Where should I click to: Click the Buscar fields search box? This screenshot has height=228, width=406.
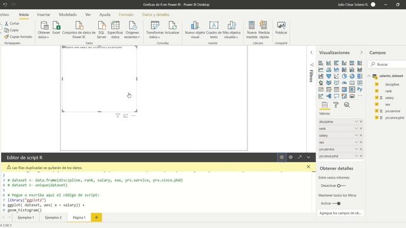pyautogui.click(x=387, y=64)
